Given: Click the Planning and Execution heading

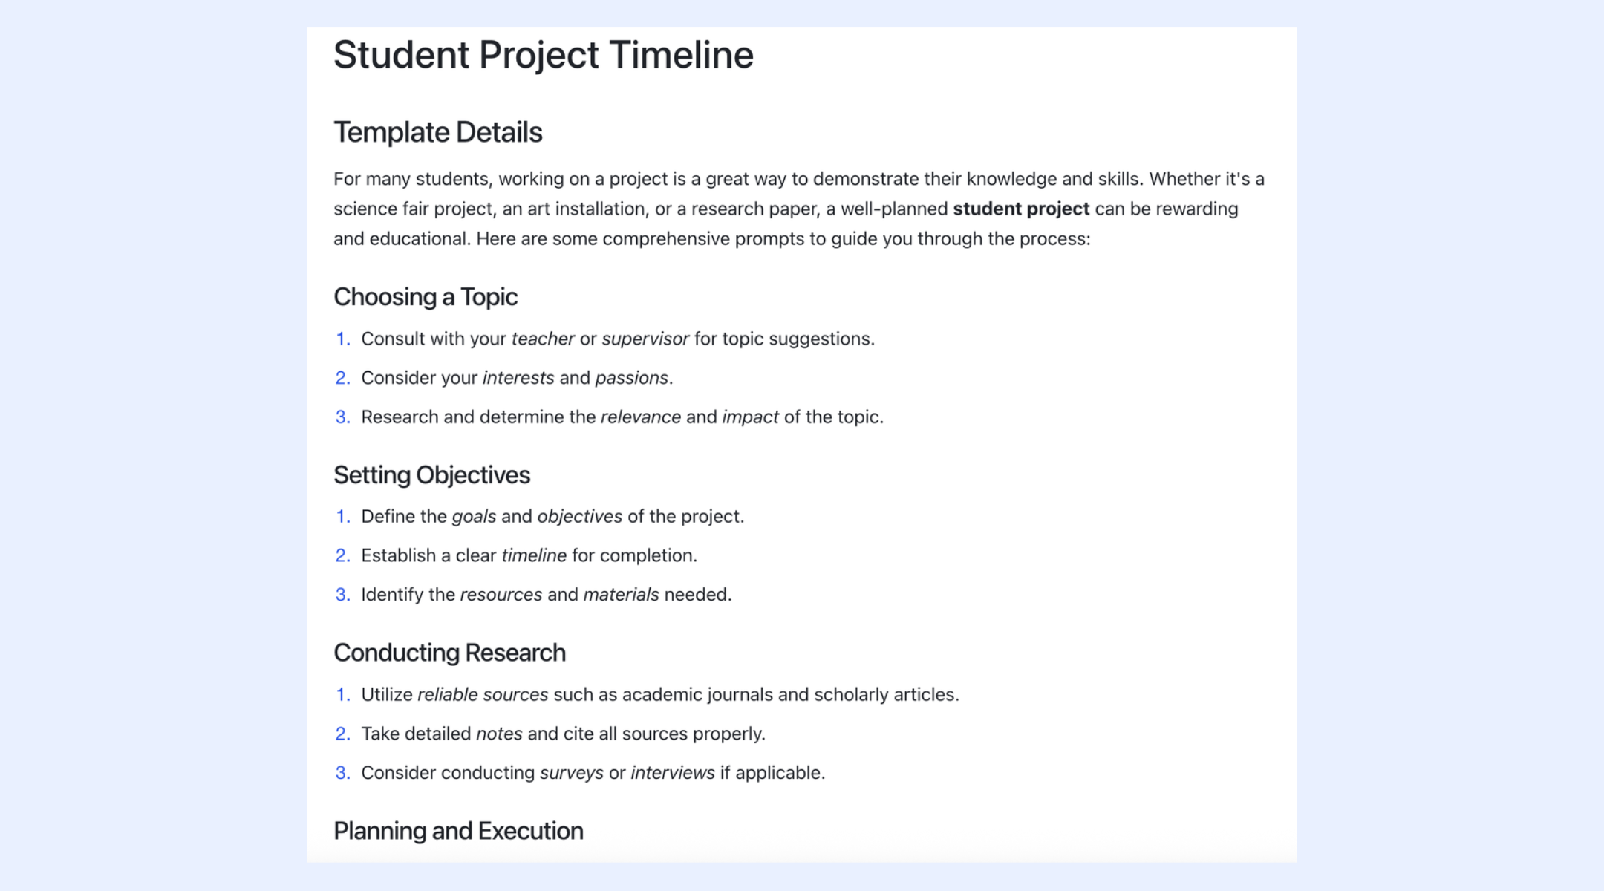Looking at the screenshot, I should [458, 831].
